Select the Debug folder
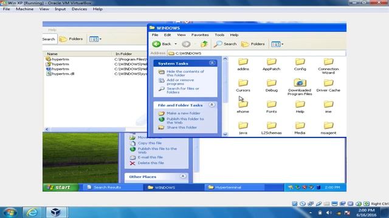 pos(272,85)
